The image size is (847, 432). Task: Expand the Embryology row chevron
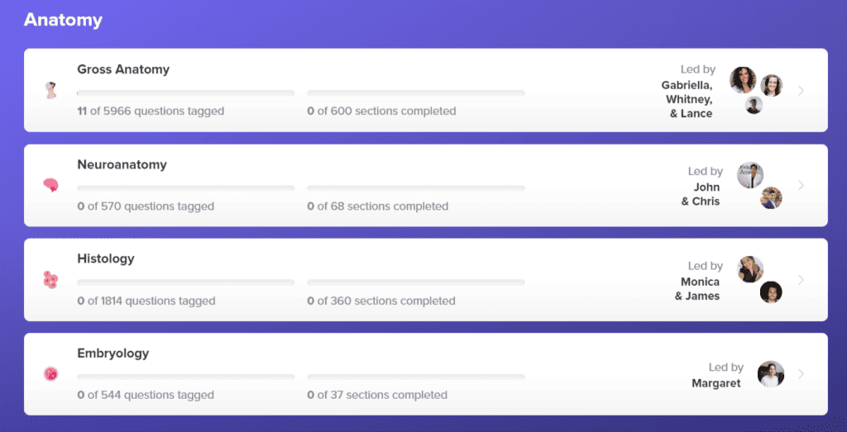tap(801, 374)
